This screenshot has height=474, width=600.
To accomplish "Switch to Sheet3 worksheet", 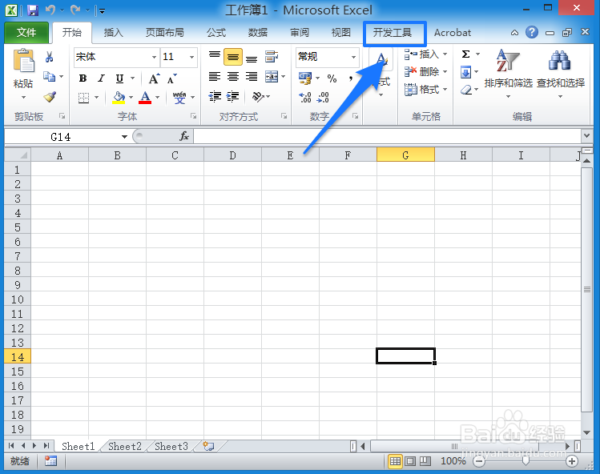I will [171, 447].
